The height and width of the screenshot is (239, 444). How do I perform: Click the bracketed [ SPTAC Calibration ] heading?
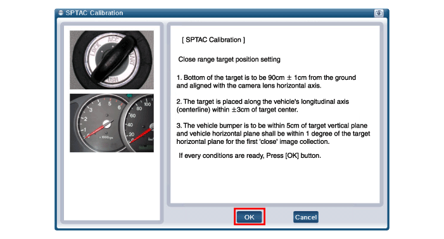pyautogui.click(x=213, y=40)
